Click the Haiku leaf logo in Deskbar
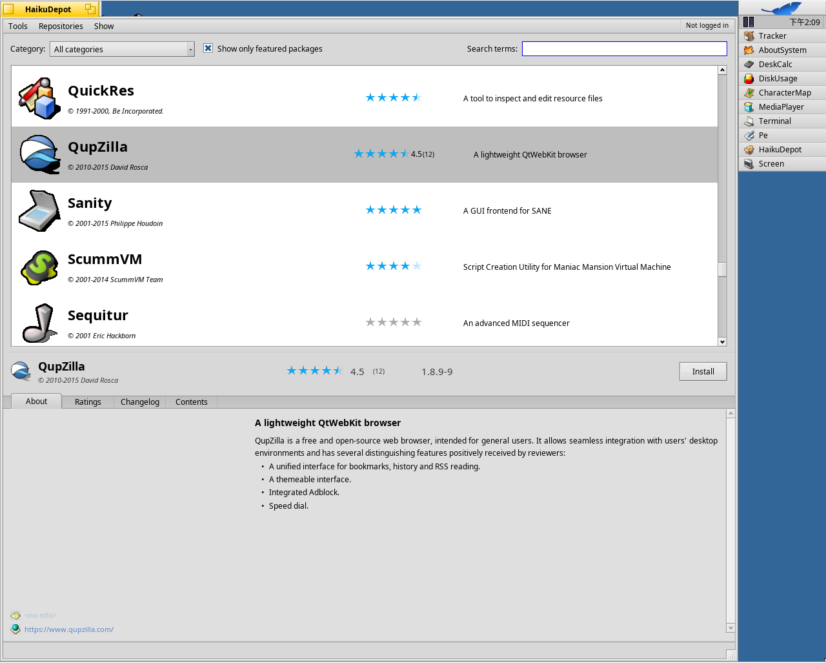The width and height of the screenshot is (826, 663). [781, 8]
